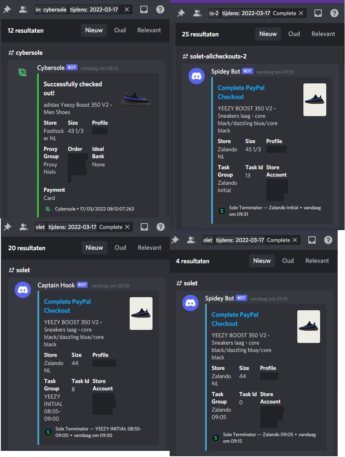Screen dimensions: 345x457
Task: Select Nieuw tab in the 25 resultaten panel
Action: [268, 34]
